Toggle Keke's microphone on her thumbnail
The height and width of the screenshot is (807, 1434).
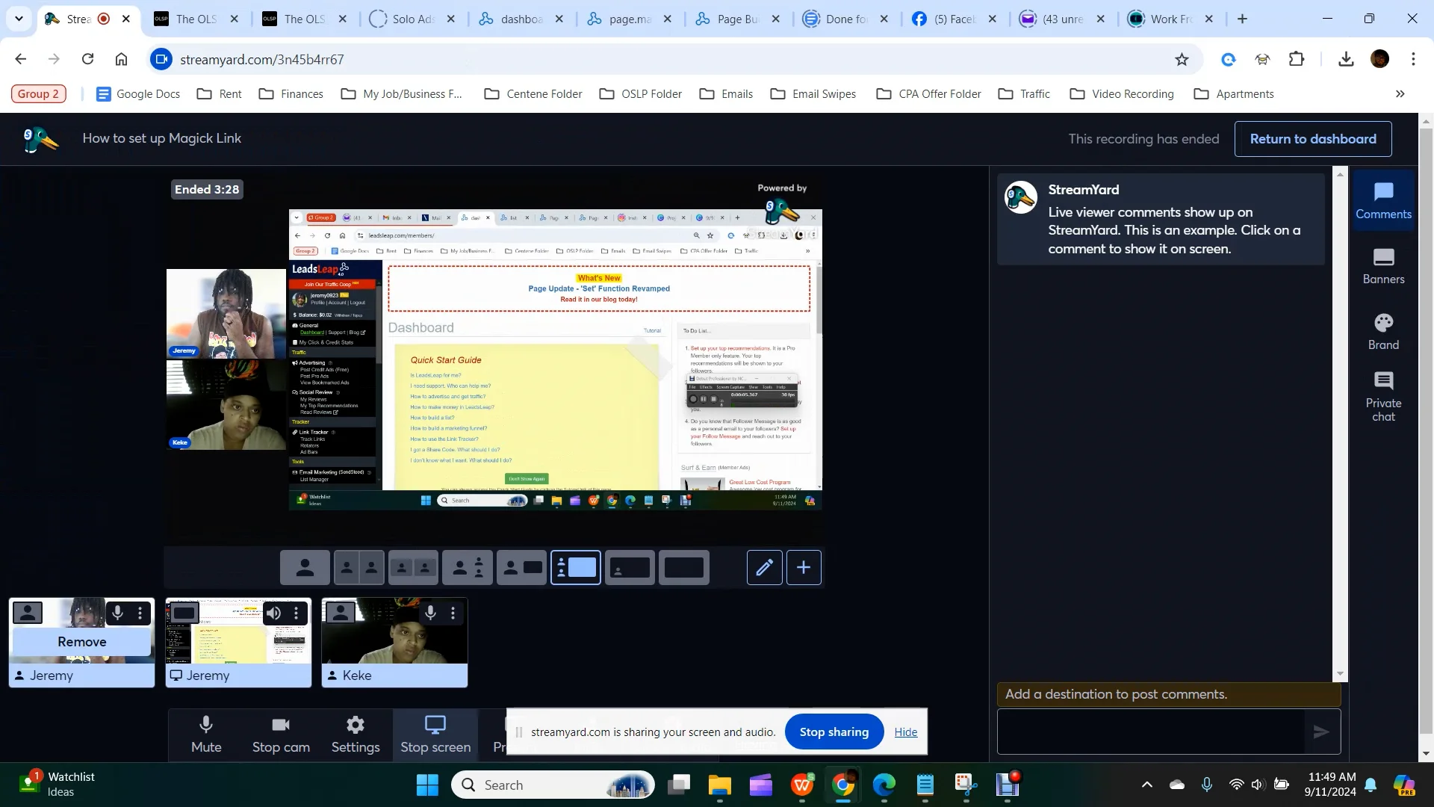[430, 613]
